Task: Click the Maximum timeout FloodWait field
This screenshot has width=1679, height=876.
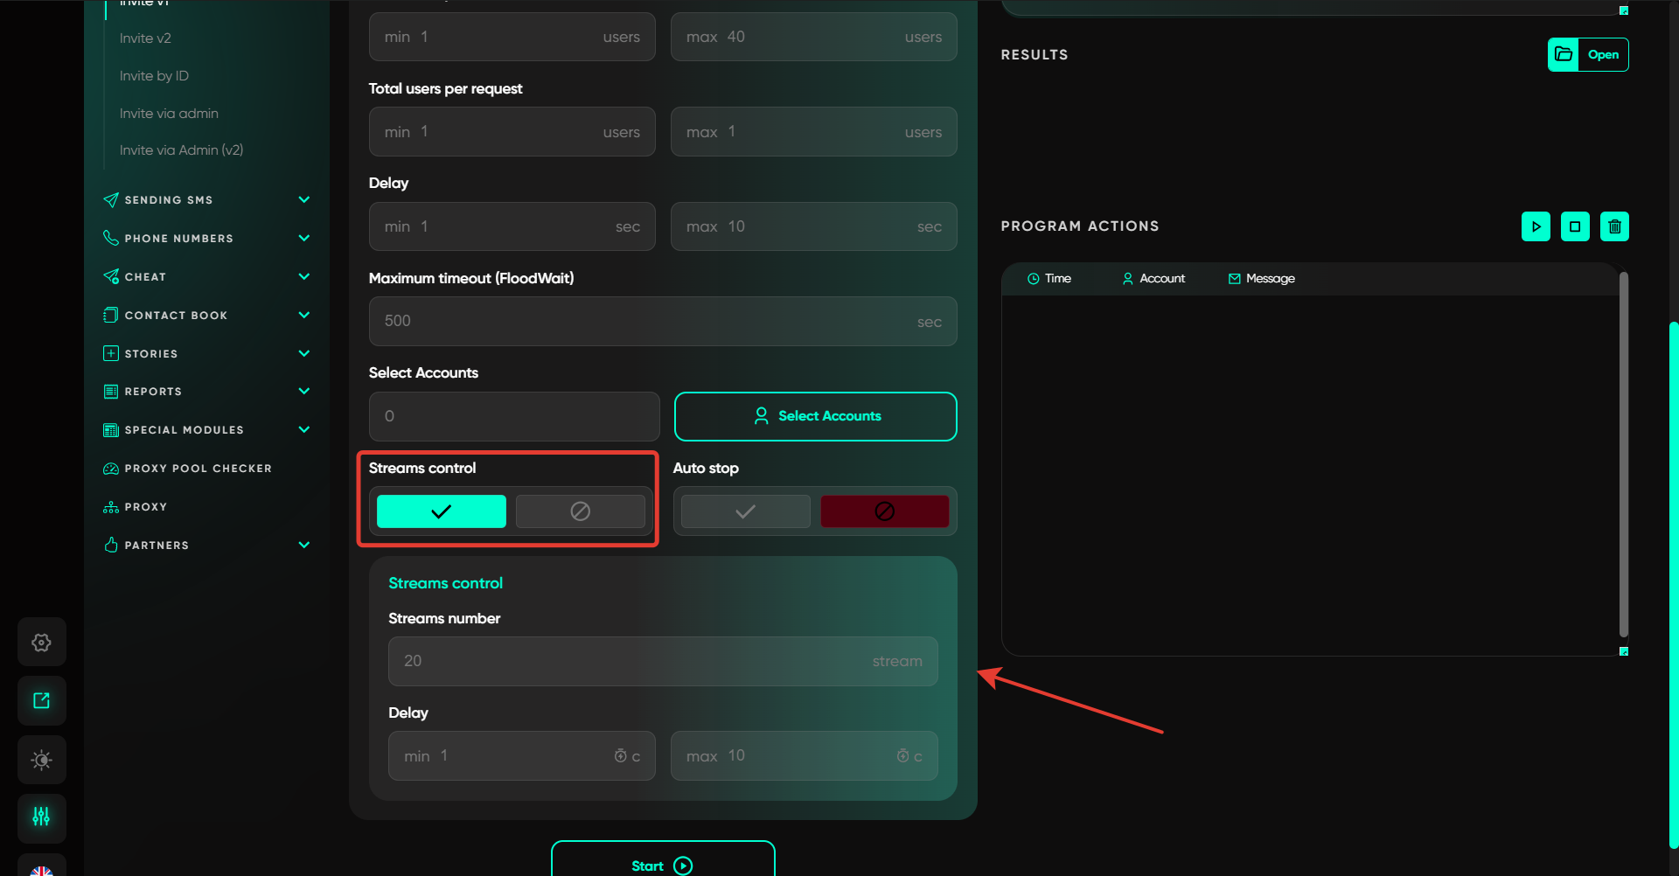Action: pyautogui.click(x=662, y=321)
